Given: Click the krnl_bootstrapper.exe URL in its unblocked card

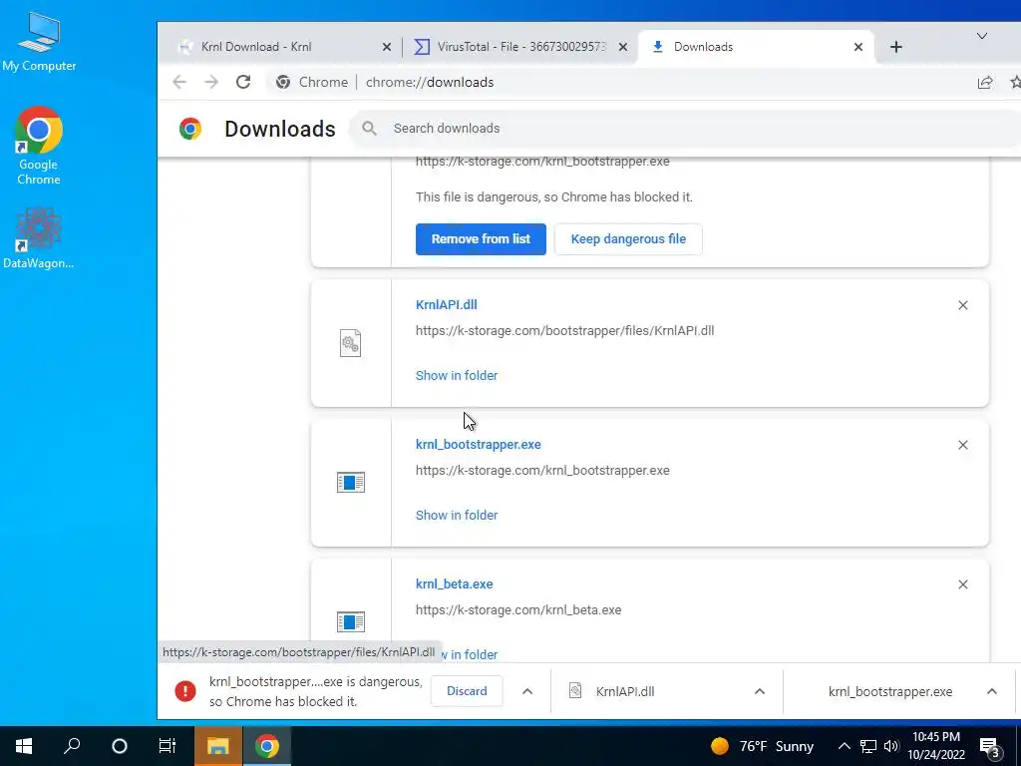Looking at the screenshot, I should pyautogui.click(x=542, y=471).
